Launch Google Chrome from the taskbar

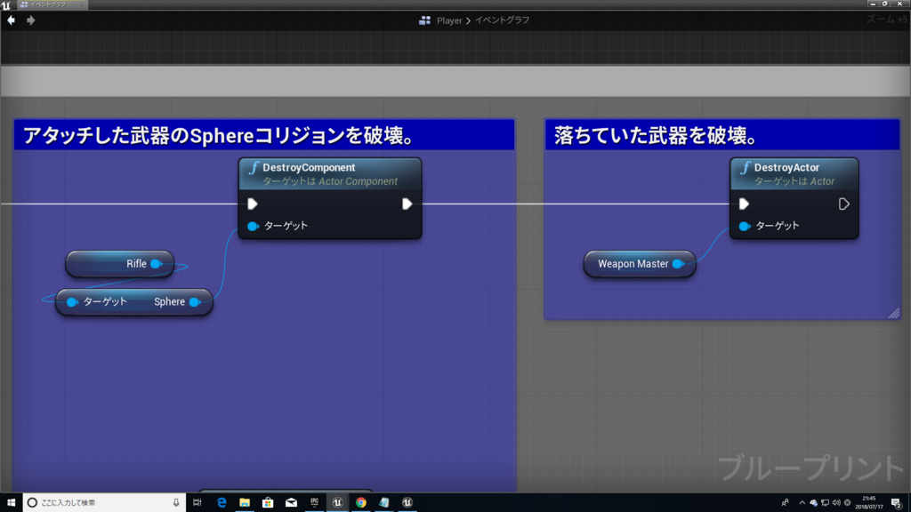tap(359, 501)
